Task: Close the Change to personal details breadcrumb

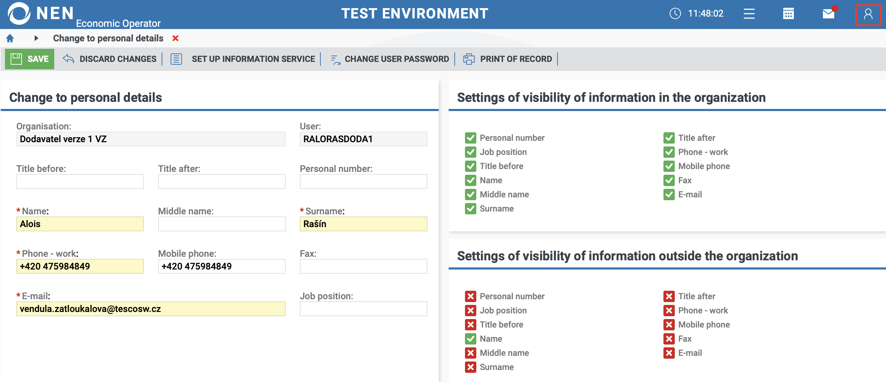Action: pyautogui.click(x=175, y=38)
